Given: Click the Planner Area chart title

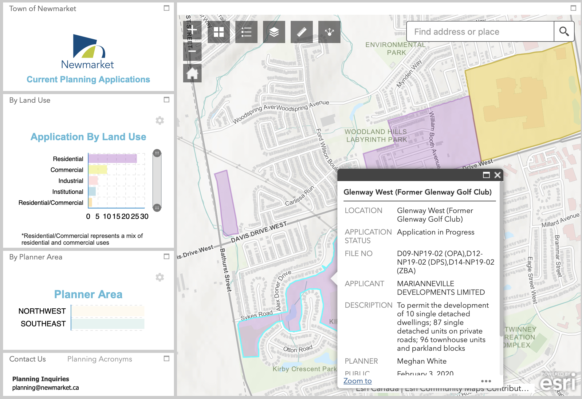Looking at the screenshot, I should pyautogui.click(x=88, y=294).
